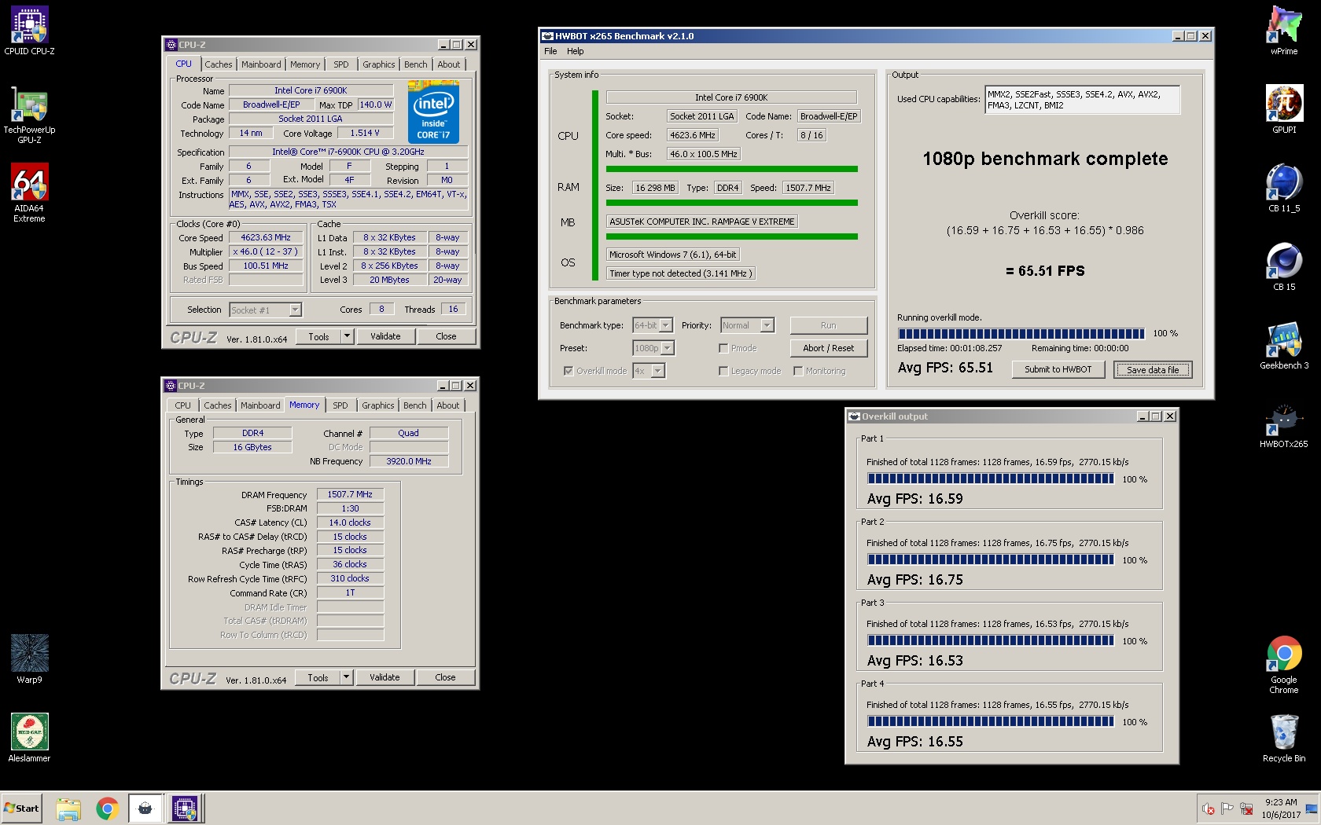Click Tools button in top CPU-Z window

(318, 336)
